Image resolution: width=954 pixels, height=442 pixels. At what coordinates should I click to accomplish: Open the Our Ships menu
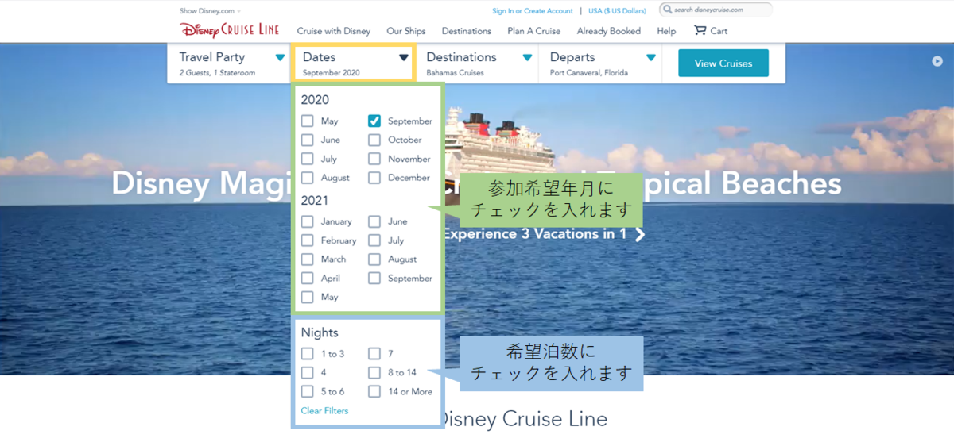(406, 31)
